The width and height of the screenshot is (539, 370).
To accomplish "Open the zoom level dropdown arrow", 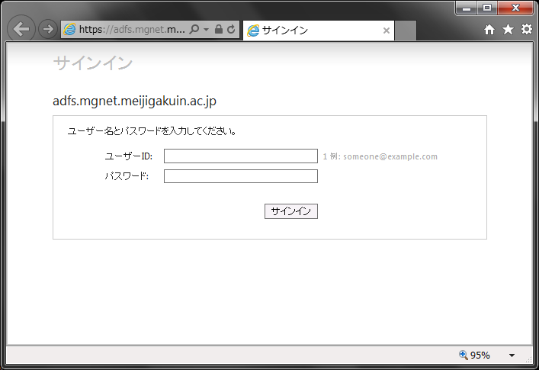I will [512, 356].
